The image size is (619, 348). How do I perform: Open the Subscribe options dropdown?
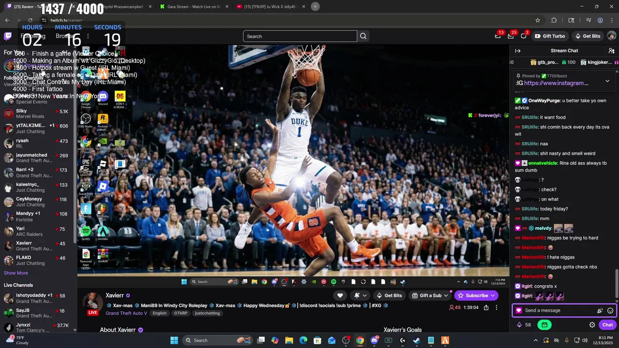tap(493, 295)
